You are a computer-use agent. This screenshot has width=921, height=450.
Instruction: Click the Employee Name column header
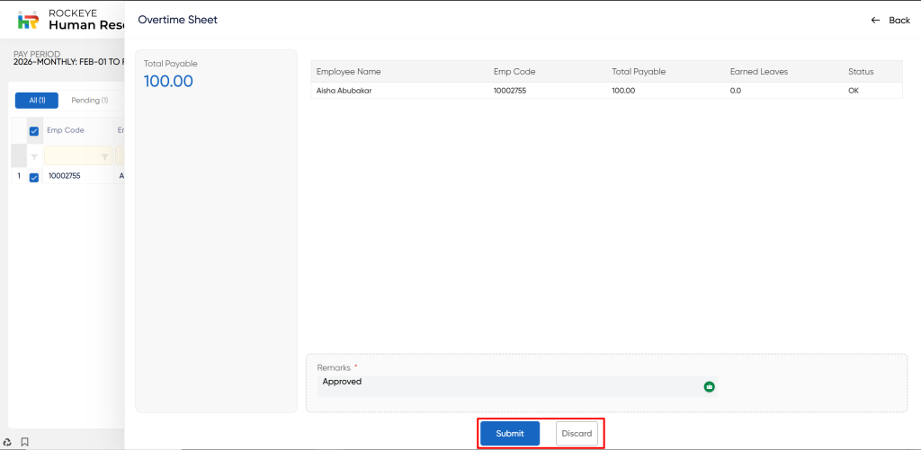(x=349, y=72)
